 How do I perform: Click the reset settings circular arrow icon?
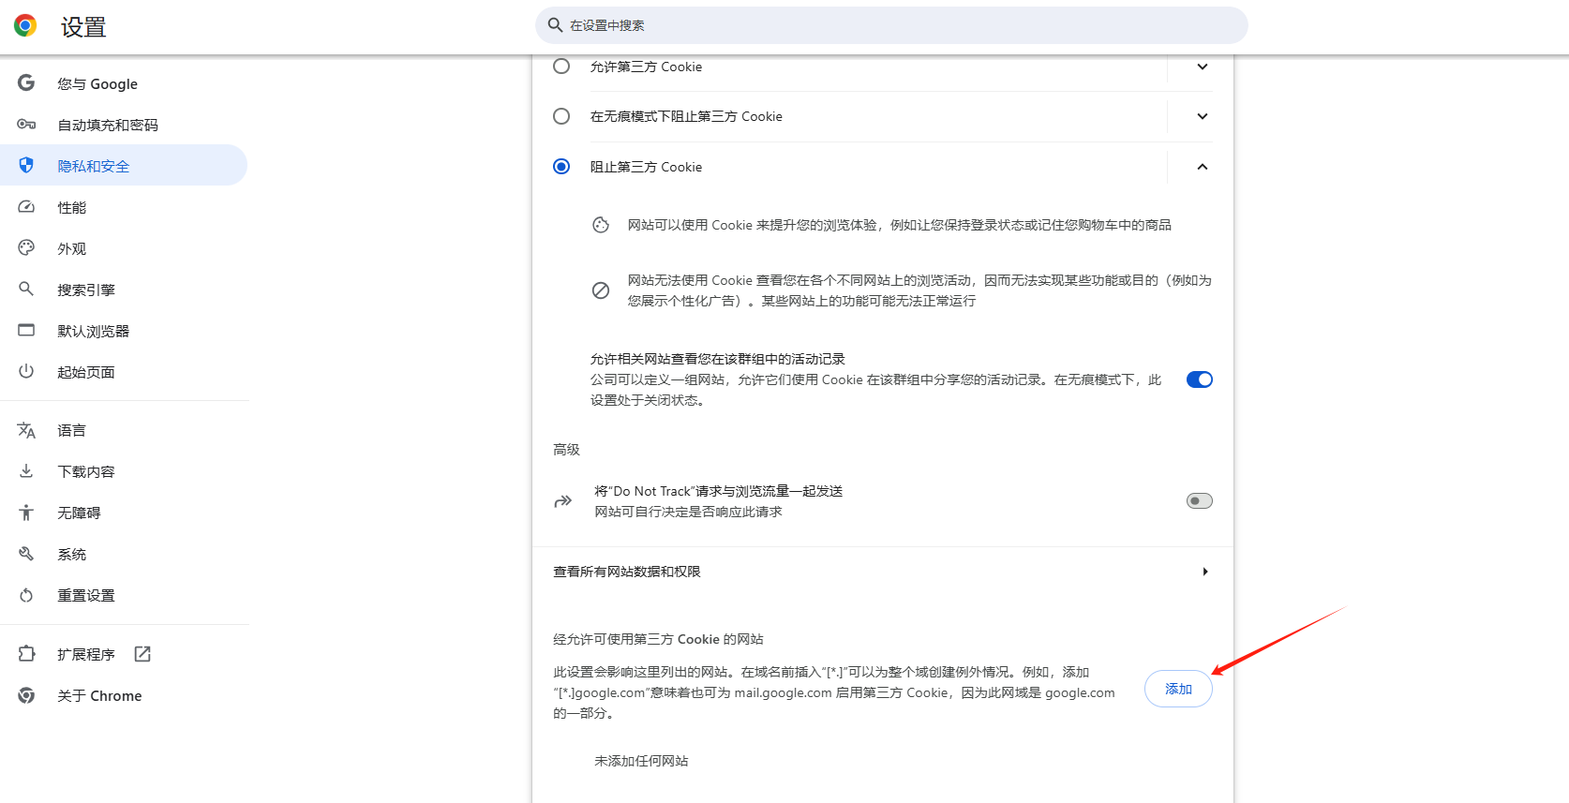point(26,595)
